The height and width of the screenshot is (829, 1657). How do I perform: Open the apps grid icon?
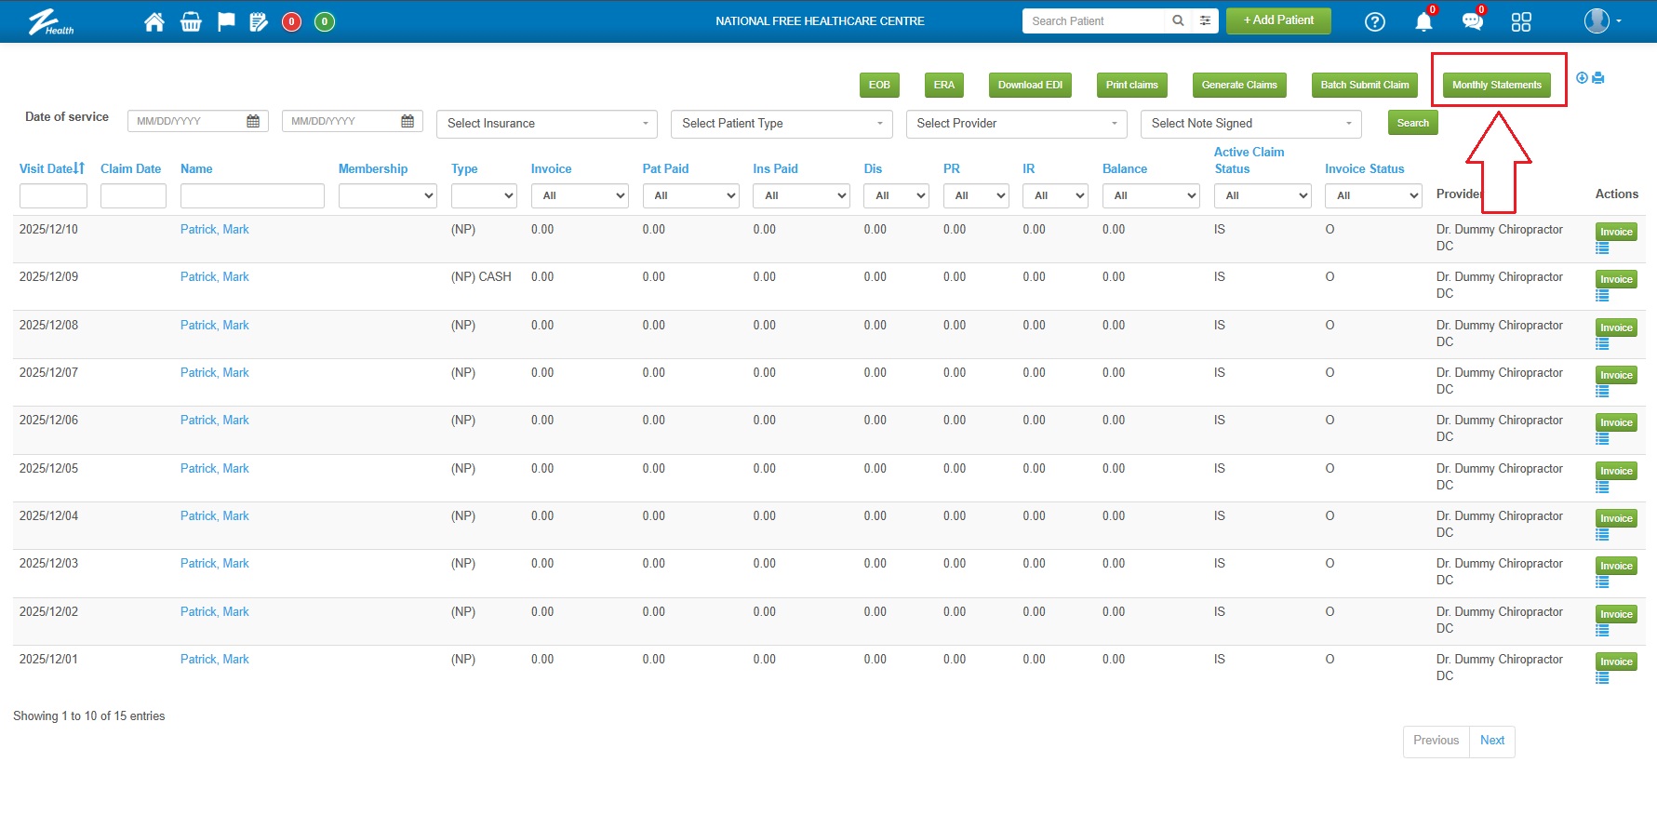(1521, 21)
